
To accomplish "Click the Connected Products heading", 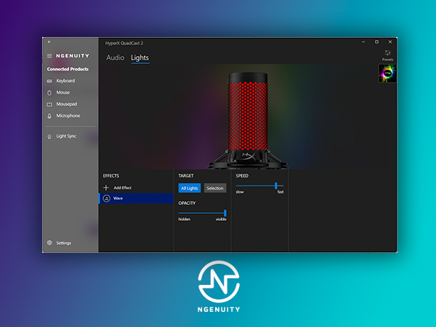I will [68, 69].
